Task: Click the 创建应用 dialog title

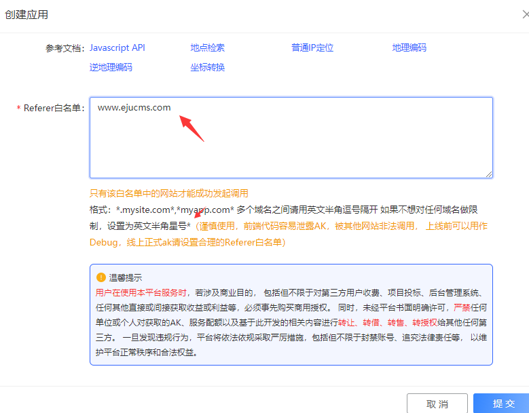Action: (26, 14)
